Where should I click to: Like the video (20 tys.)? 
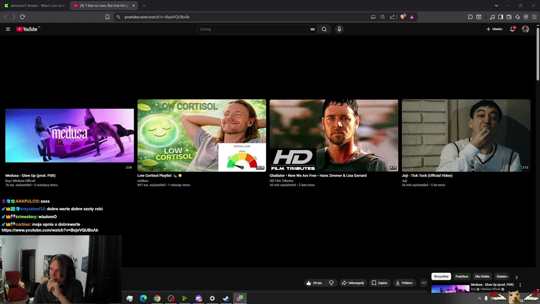point(314,283)
